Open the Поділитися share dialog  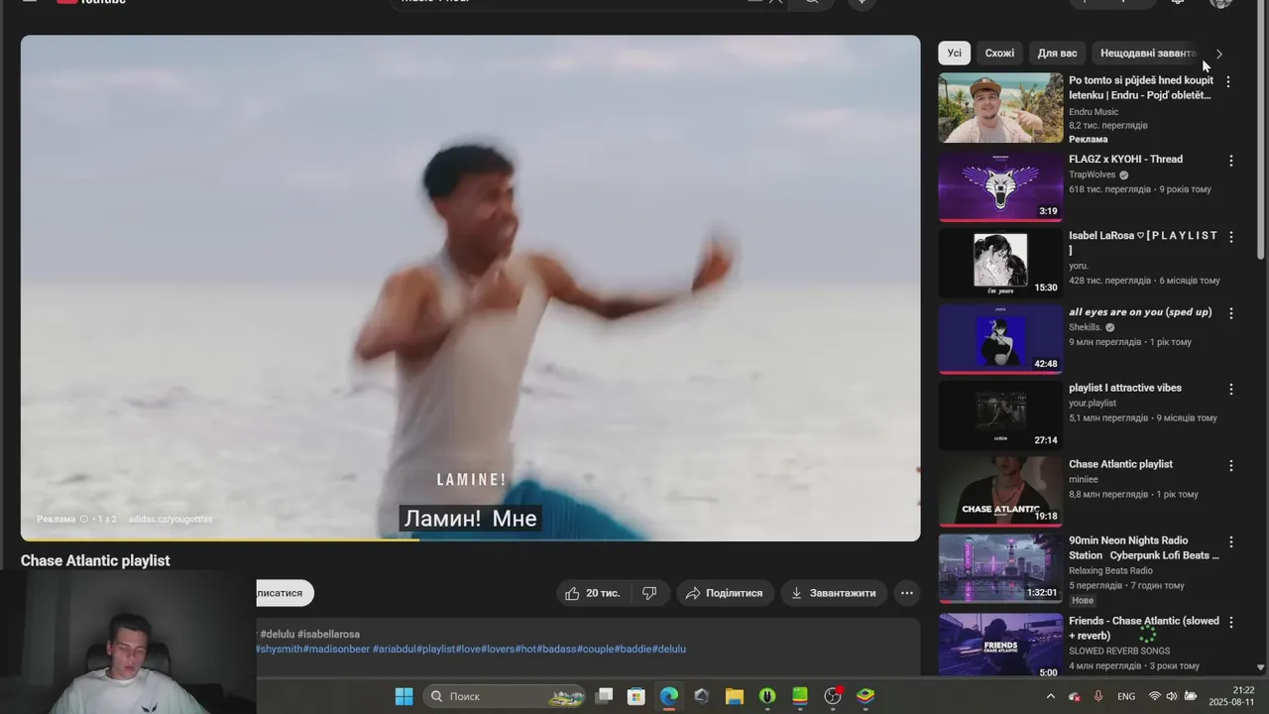tap(725, 593)
